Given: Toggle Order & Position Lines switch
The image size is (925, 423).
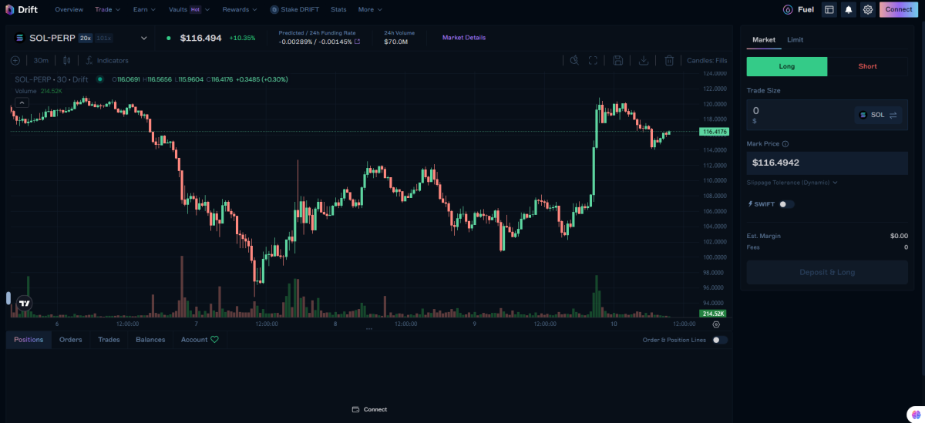Looking at the screenshot, I should click(719, 340).
